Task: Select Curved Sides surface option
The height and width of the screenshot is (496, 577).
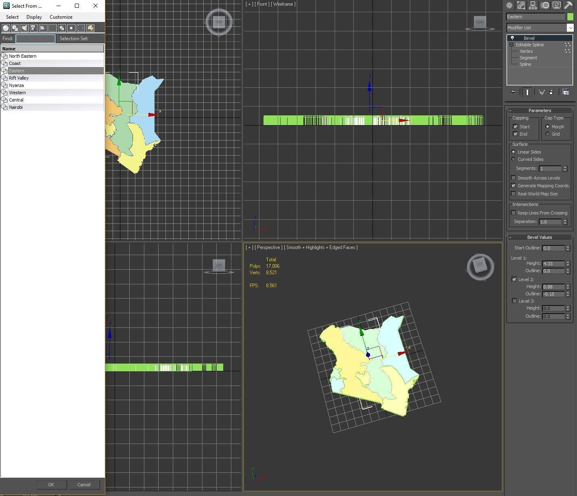Action: click(513, 159)
